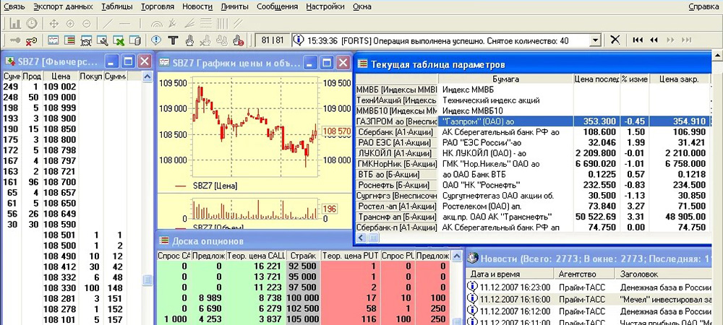The image size is (723, 325).
Task: Click globe icon in Новости window title
Action: pos(473,258)
